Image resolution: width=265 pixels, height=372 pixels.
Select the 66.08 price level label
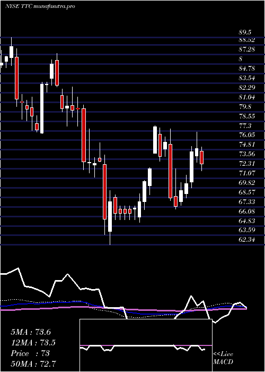247,211
